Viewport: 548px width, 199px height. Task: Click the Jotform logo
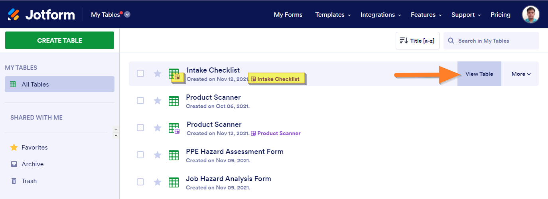(41, 15)
